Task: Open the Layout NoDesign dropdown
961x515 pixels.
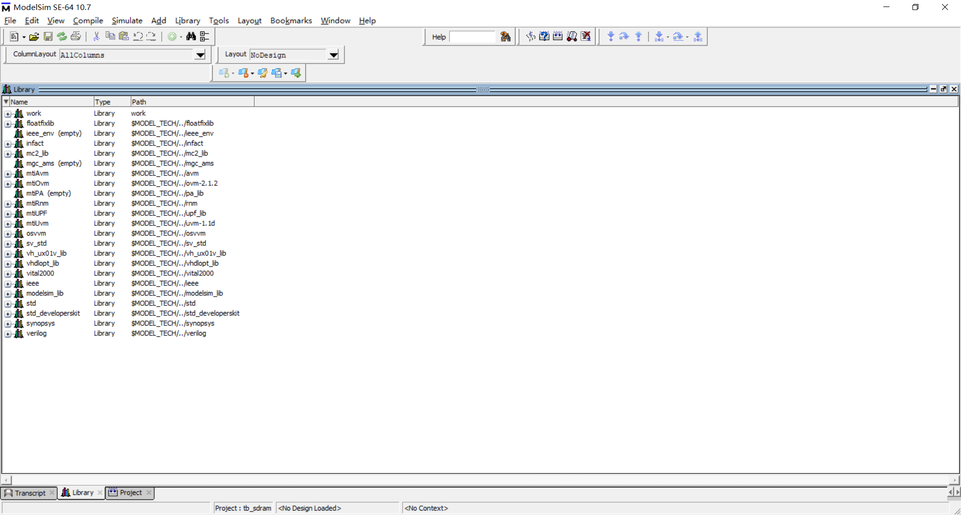Action: click(x=333, y=55)
